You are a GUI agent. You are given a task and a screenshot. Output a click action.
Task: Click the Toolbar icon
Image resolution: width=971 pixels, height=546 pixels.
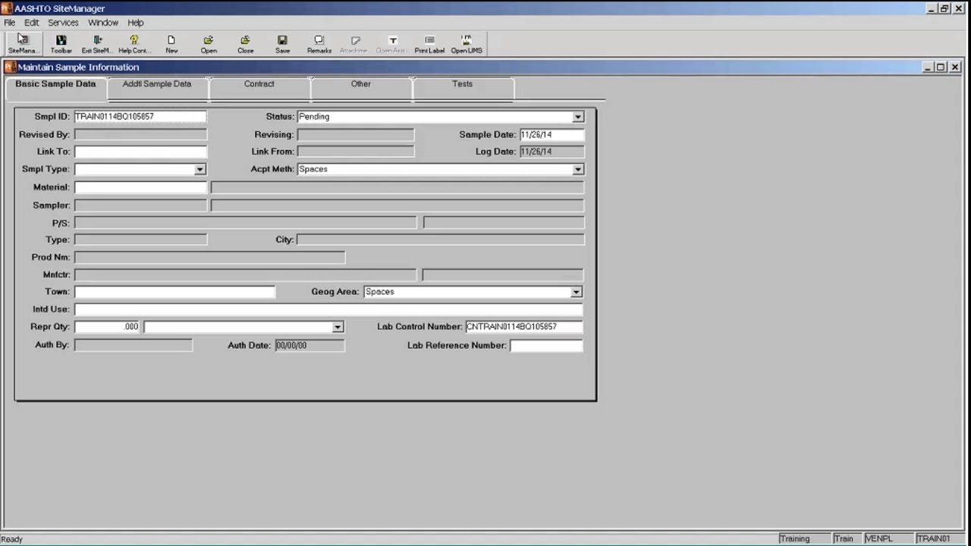pos(61,44)
